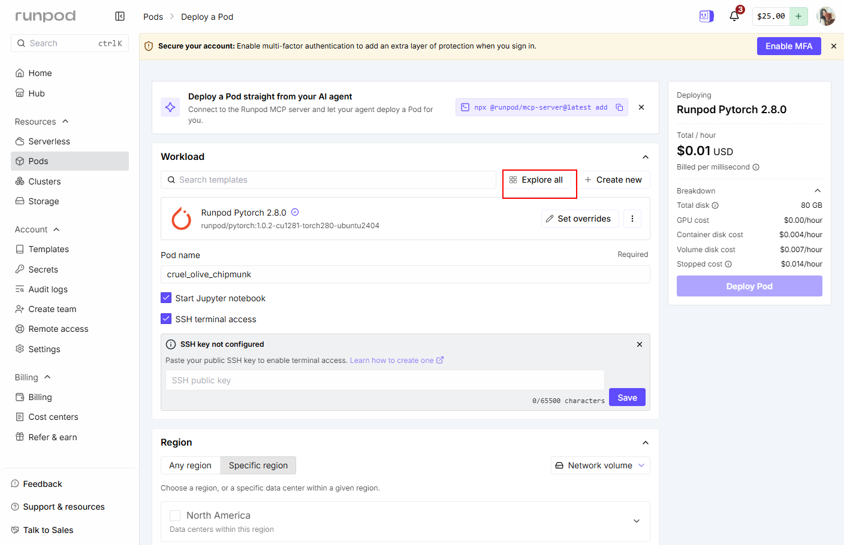Screen dimensions: 844x545
Task: Check the North America region box
Action: 175,515
